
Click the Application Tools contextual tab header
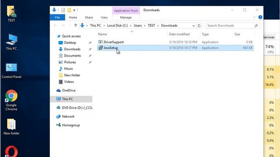(126, 10)
